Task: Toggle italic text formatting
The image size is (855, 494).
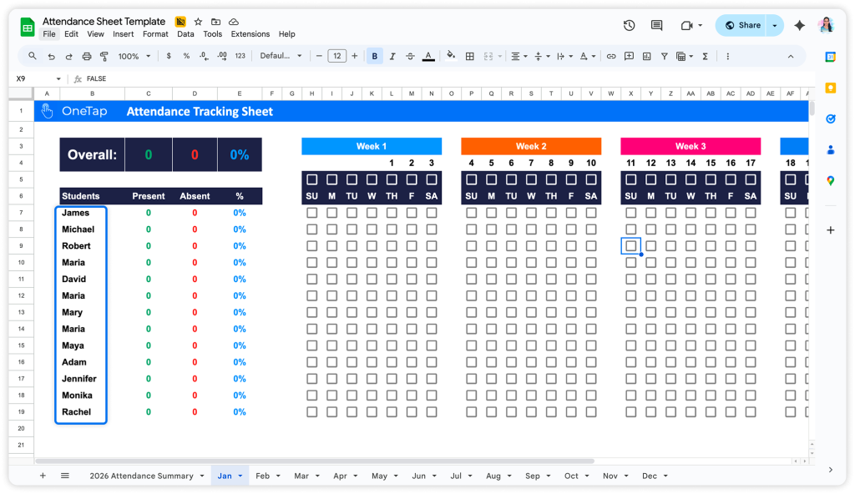Action: [x=392, y=56]
